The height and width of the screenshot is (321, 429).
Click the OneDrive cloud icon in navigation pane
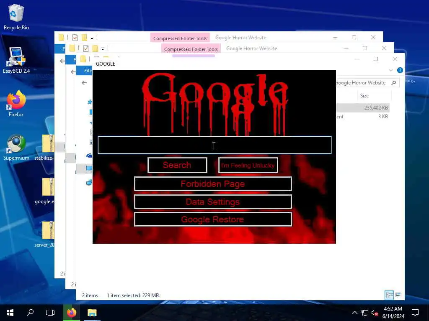90,155
